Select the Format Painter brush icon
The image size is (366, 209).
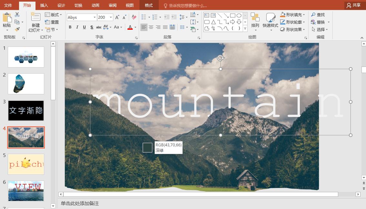(17, 29)
